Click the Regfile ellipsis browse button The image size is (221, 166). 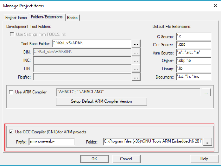pyautogui.click(x=136, y=77)
